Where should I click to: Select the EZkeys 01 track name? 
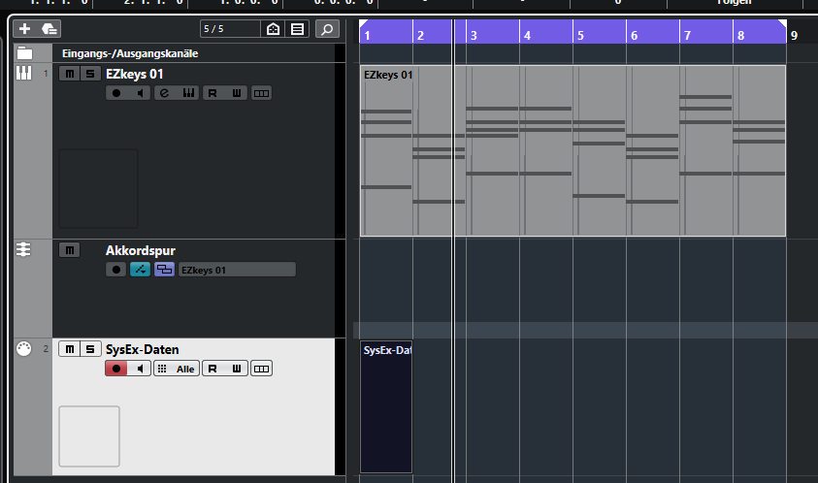135,74
